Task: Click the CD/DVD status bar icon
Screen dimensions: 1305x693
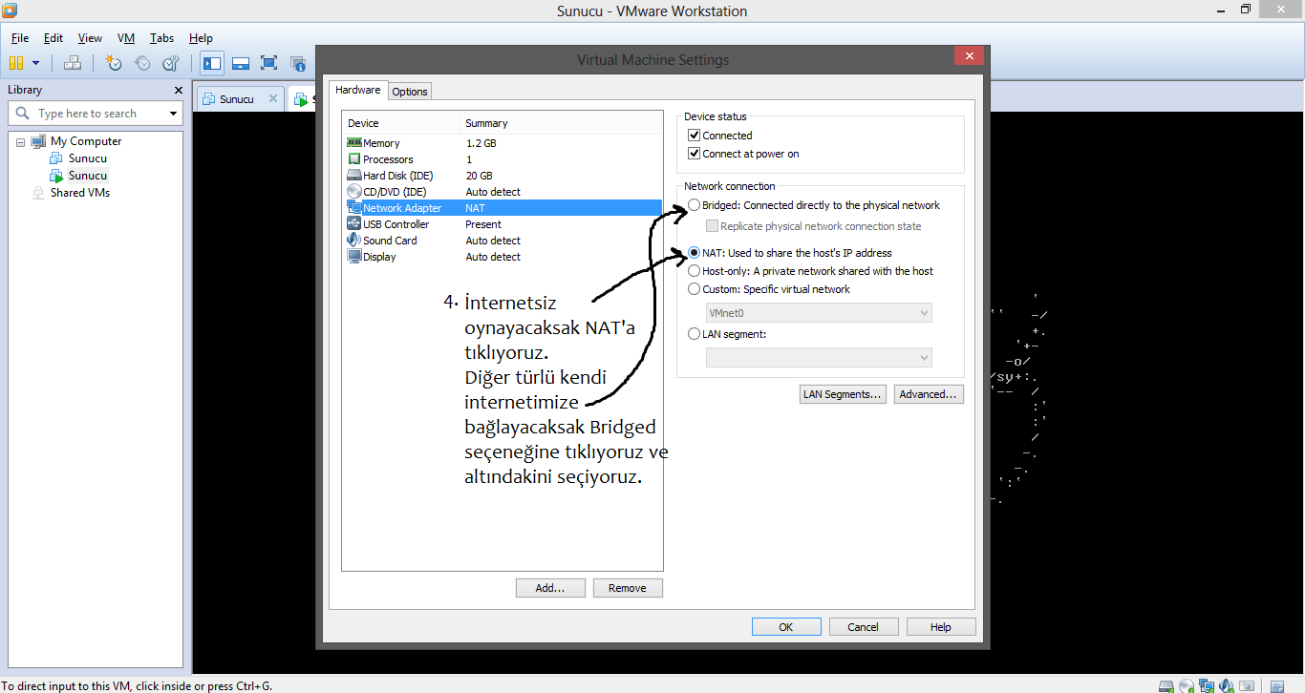Action: [1187, 685]
